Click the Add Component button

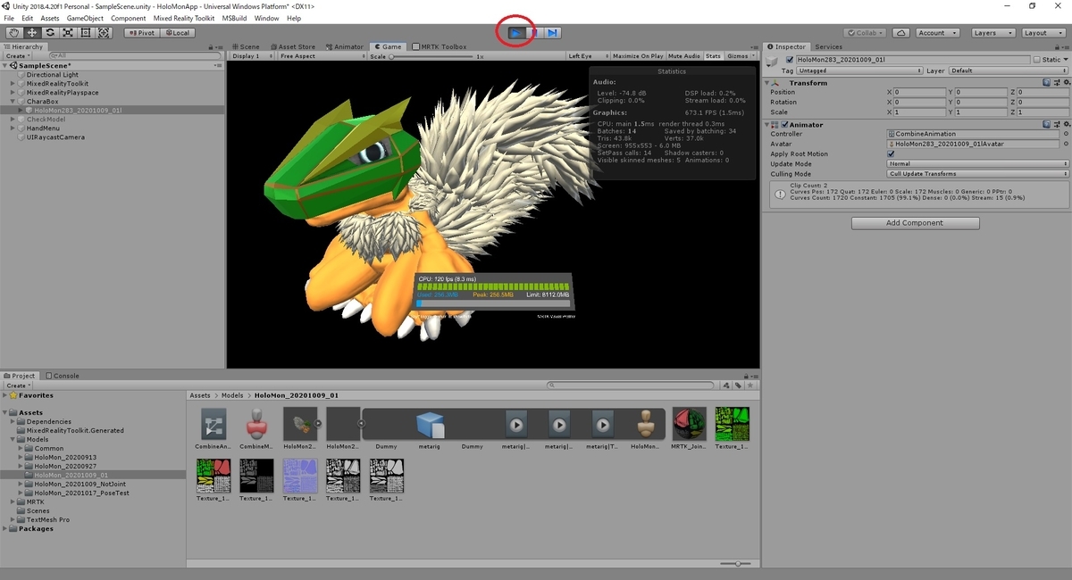point(915,223)
